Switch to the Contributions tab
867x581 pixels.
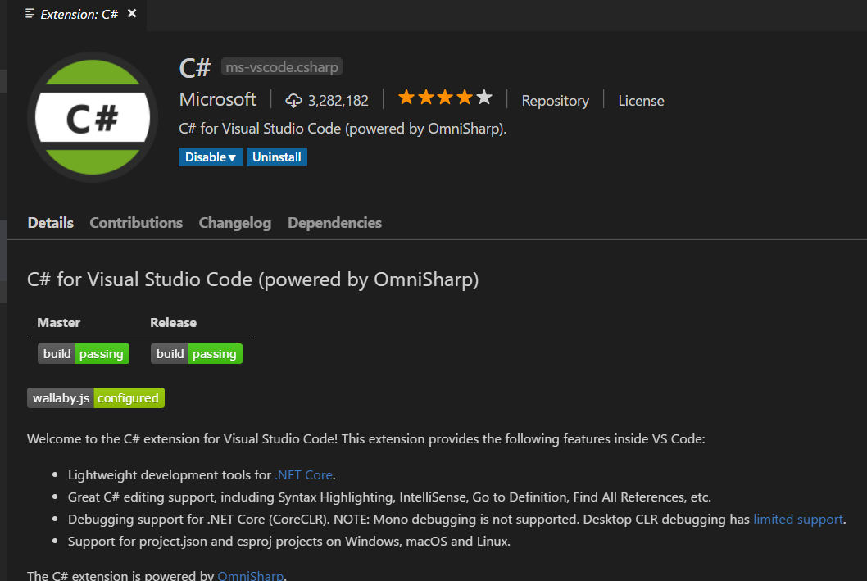pos(136,222)
